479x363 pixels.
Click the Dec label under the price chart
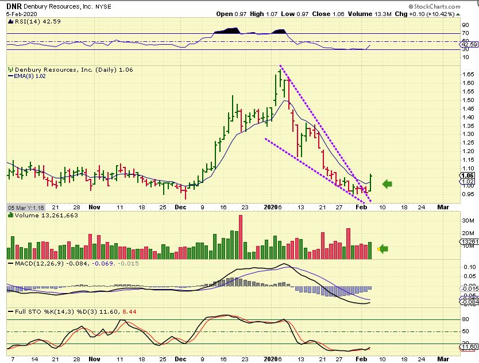coord(180,207)
